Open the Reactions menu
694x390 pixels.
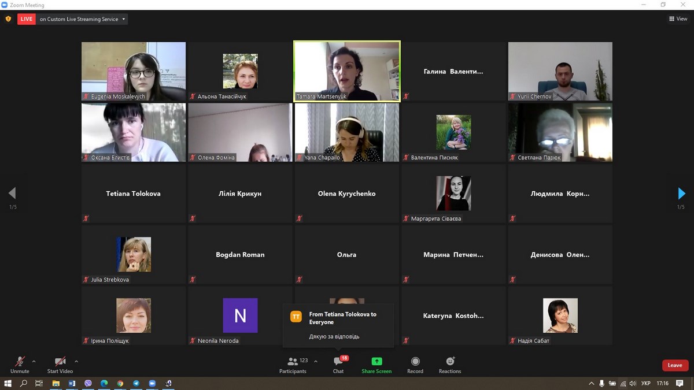pos(450,364)
